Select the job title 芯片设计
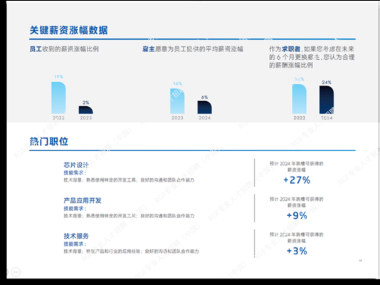Viewport: 380px width, 285px height. (76, 165)
